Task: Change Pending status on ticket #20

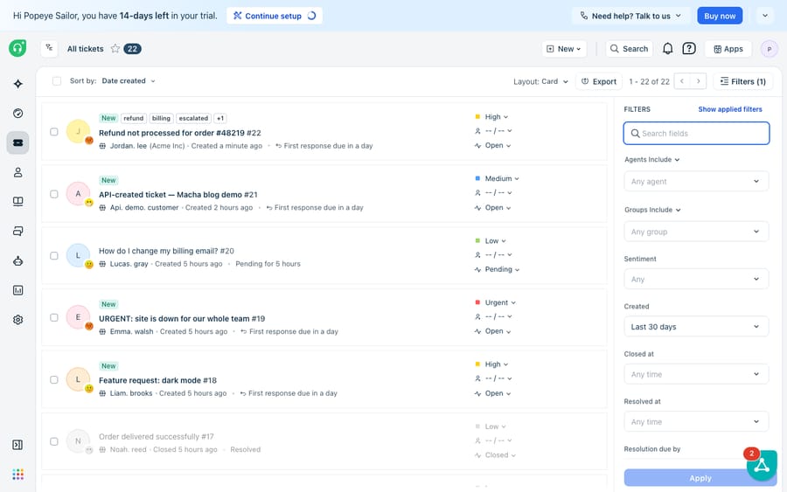Action: (x=497, y=269)
